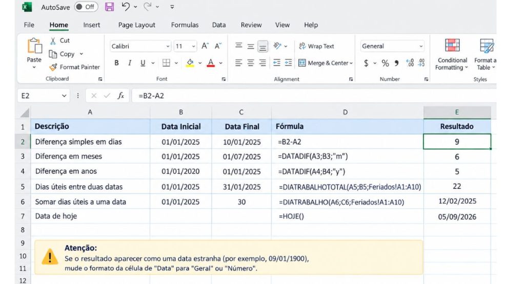Open Conditional Formatting menu
The width and height of the screenshot is (525, 284).
point(452,54)
